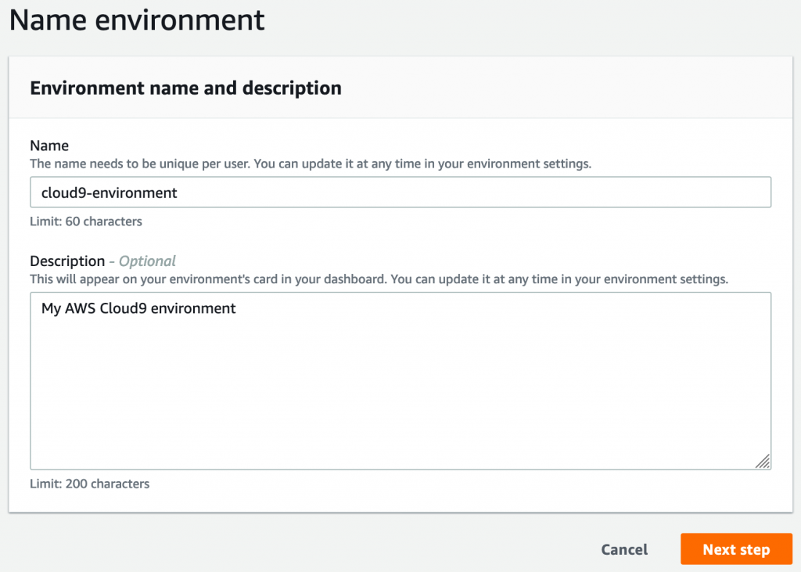
Task: Place cursor on "AWS" in Description
Action: tap(80, 308)
